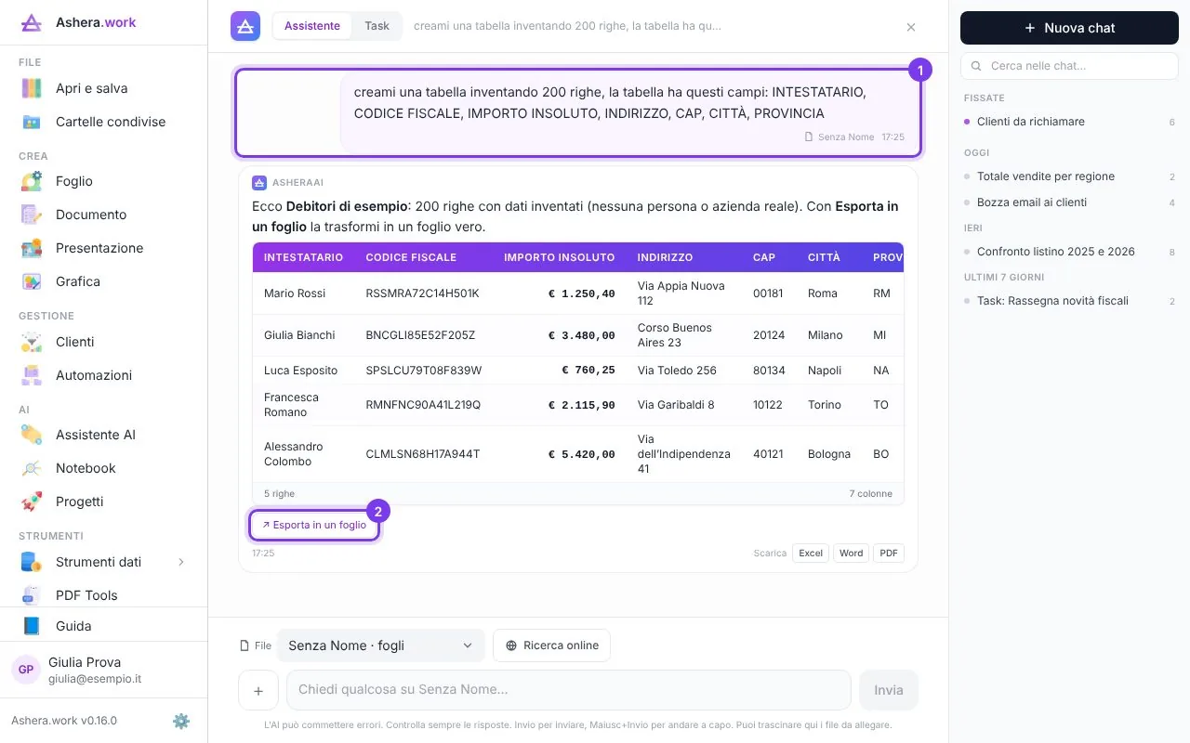Screen dimensions: 1190x743
Task: Open chat Confronto listino 2025 e 2026
Action: tap(1069, 252)
